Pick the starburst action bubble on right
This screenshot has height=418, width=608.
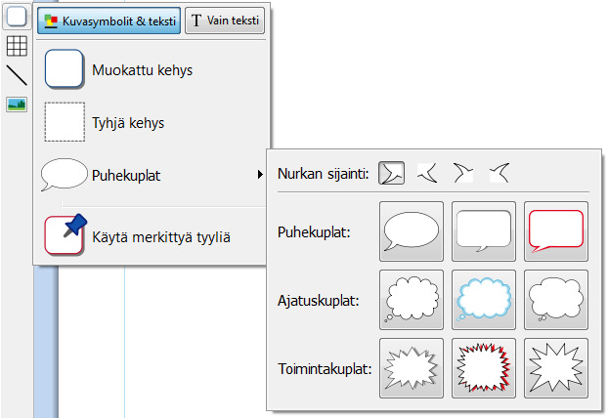(556, 368)
